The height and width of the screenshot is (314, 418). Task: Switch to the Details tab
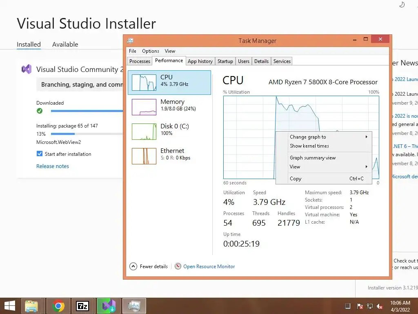(261, 61)
